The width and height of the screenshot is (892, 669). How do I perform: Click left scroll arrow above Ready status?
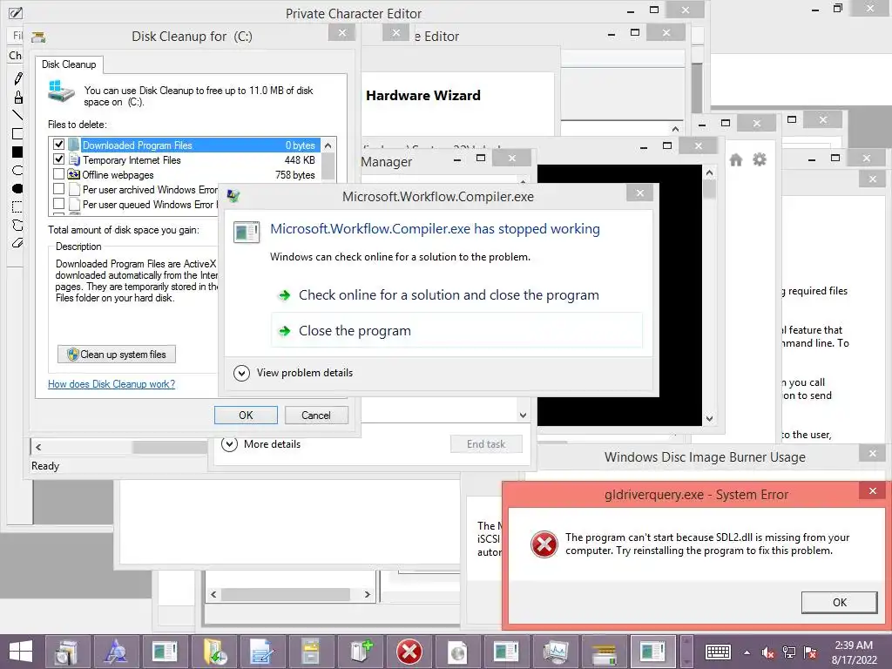38,447
